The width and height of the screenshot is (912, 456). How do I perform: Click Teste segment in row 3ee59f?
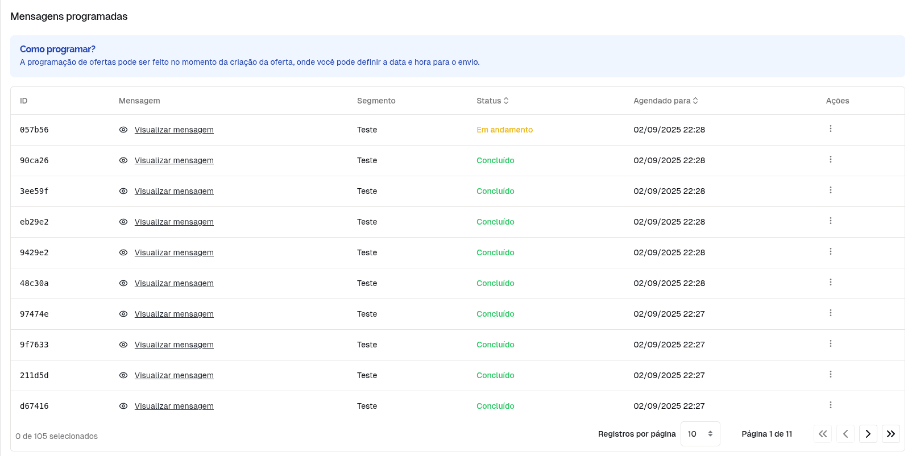click(x=367, y=191)
